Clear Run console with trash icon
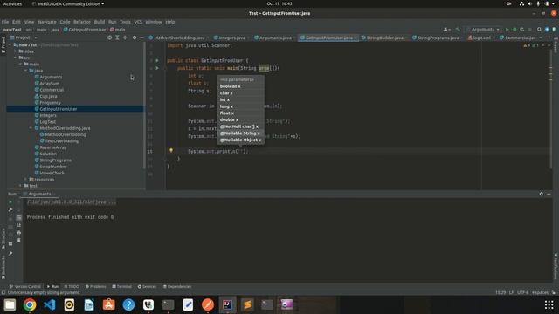559x314 pixels. pos(19,240)
